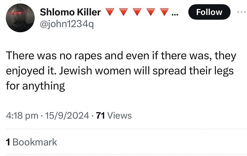Open the @john1234q handle link
This screenshot has width=247, height=156.
(x=67, y=24)
